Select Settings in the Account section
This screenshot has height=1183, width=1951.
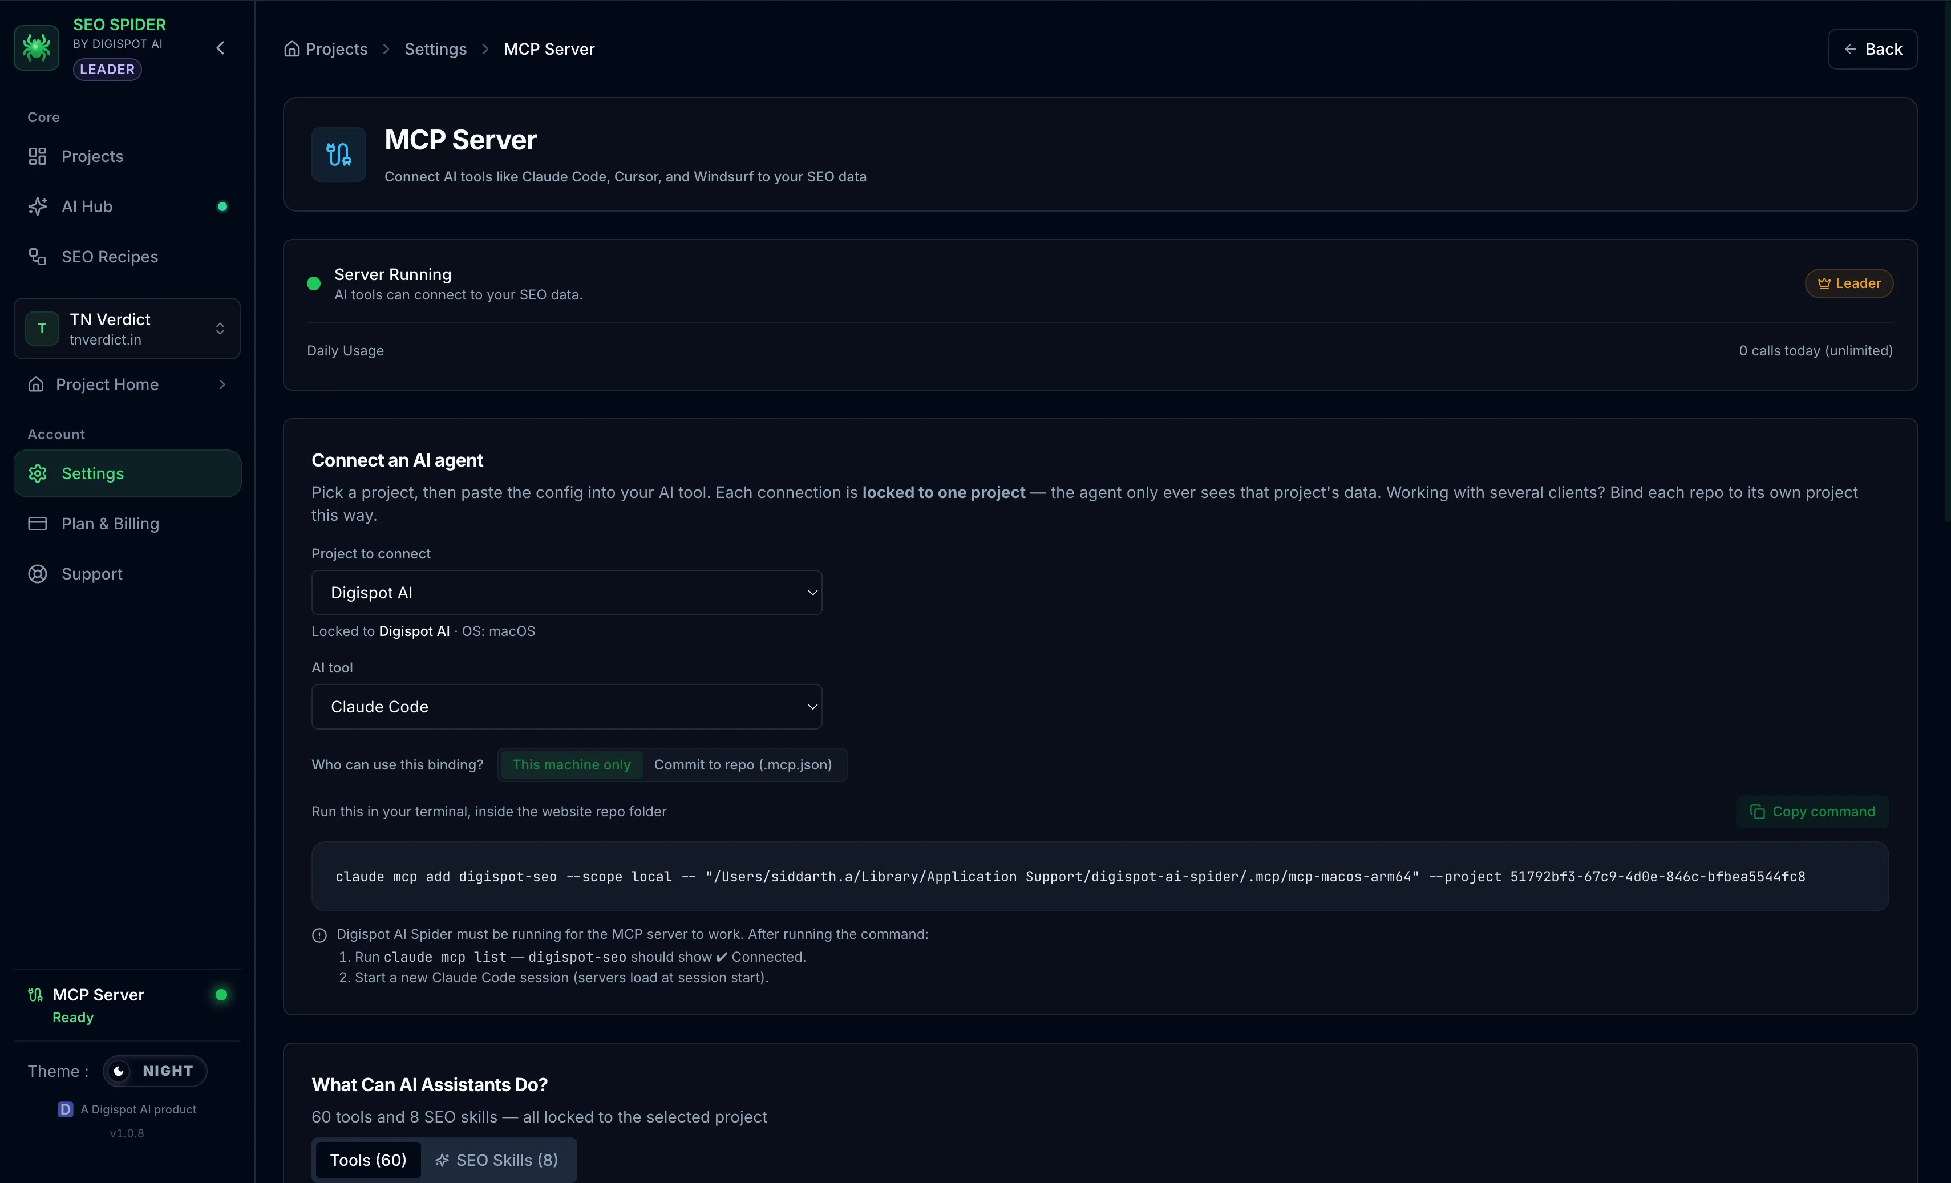[127, 473]
